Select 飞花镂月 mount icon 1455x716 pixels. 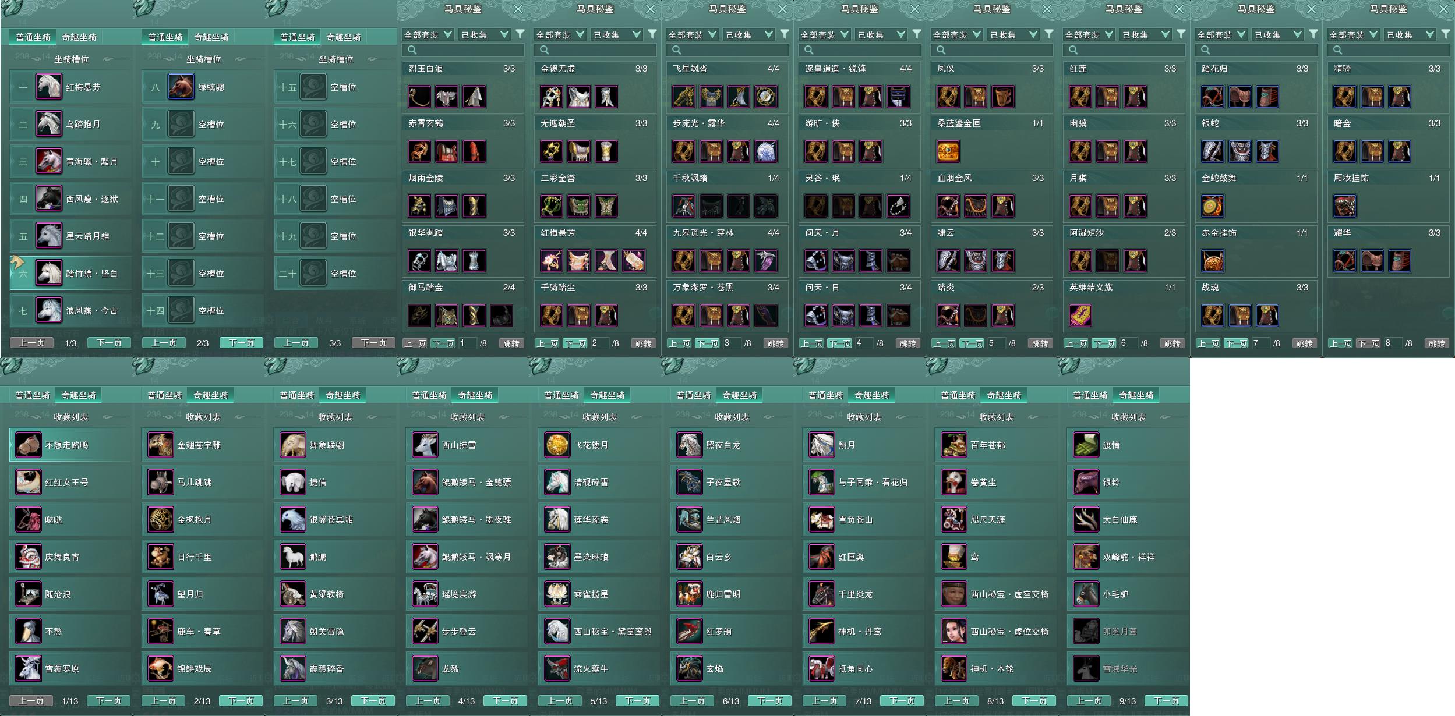(x=557, y=445)
